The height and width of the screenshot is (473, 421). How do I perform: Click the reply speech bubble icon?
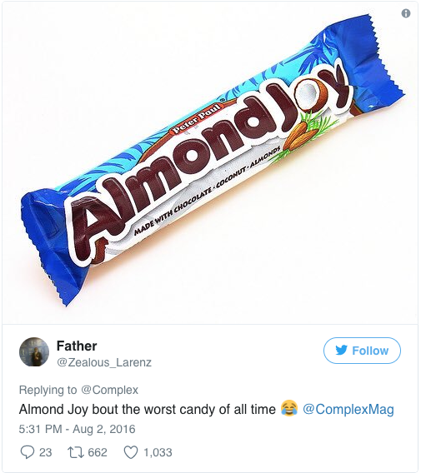[28, 452]
